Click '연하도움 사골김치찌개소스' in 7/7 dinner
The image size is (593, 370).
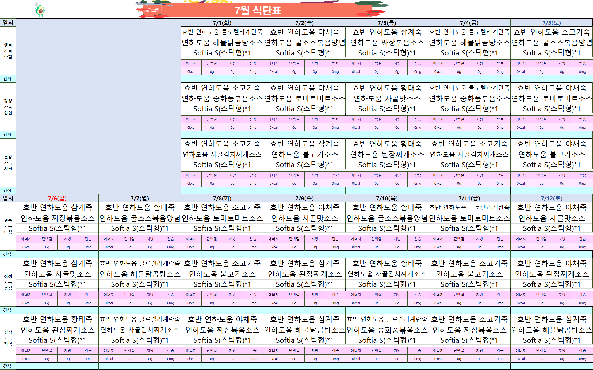(140, 330)
